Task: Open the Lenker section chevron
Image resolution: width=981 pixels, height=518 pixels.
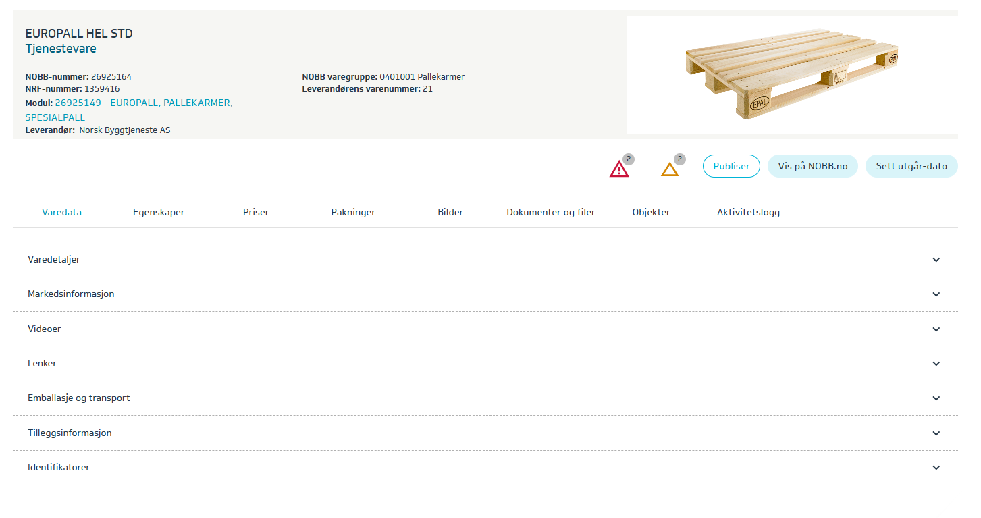Action: tap(936, 363)
